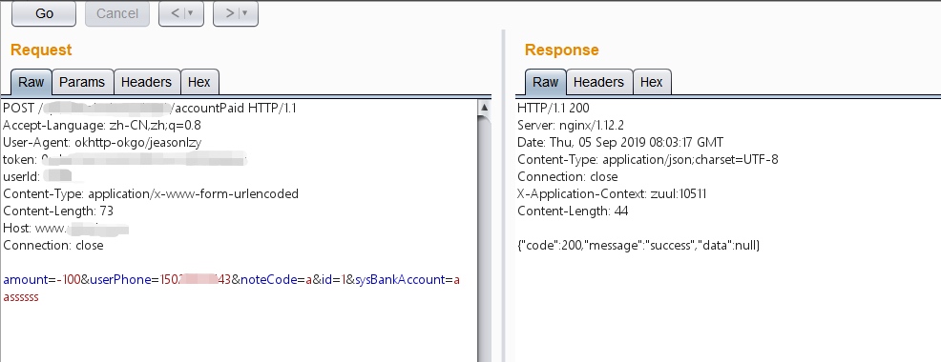The height and width of the screenshot is (362, 941).
Task: Click the amount=-100 parameter in body
Action: (41, 280)
